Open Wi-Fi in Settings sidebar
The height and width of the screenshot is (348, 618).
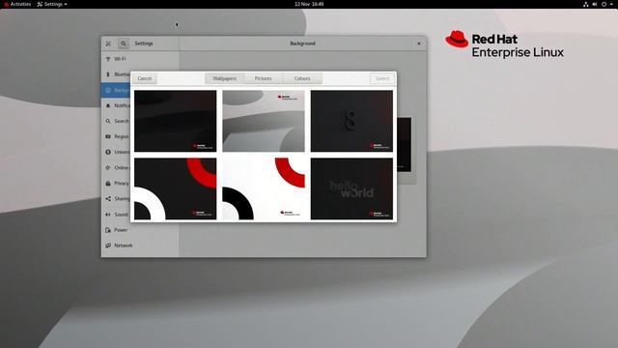point(140,59)
